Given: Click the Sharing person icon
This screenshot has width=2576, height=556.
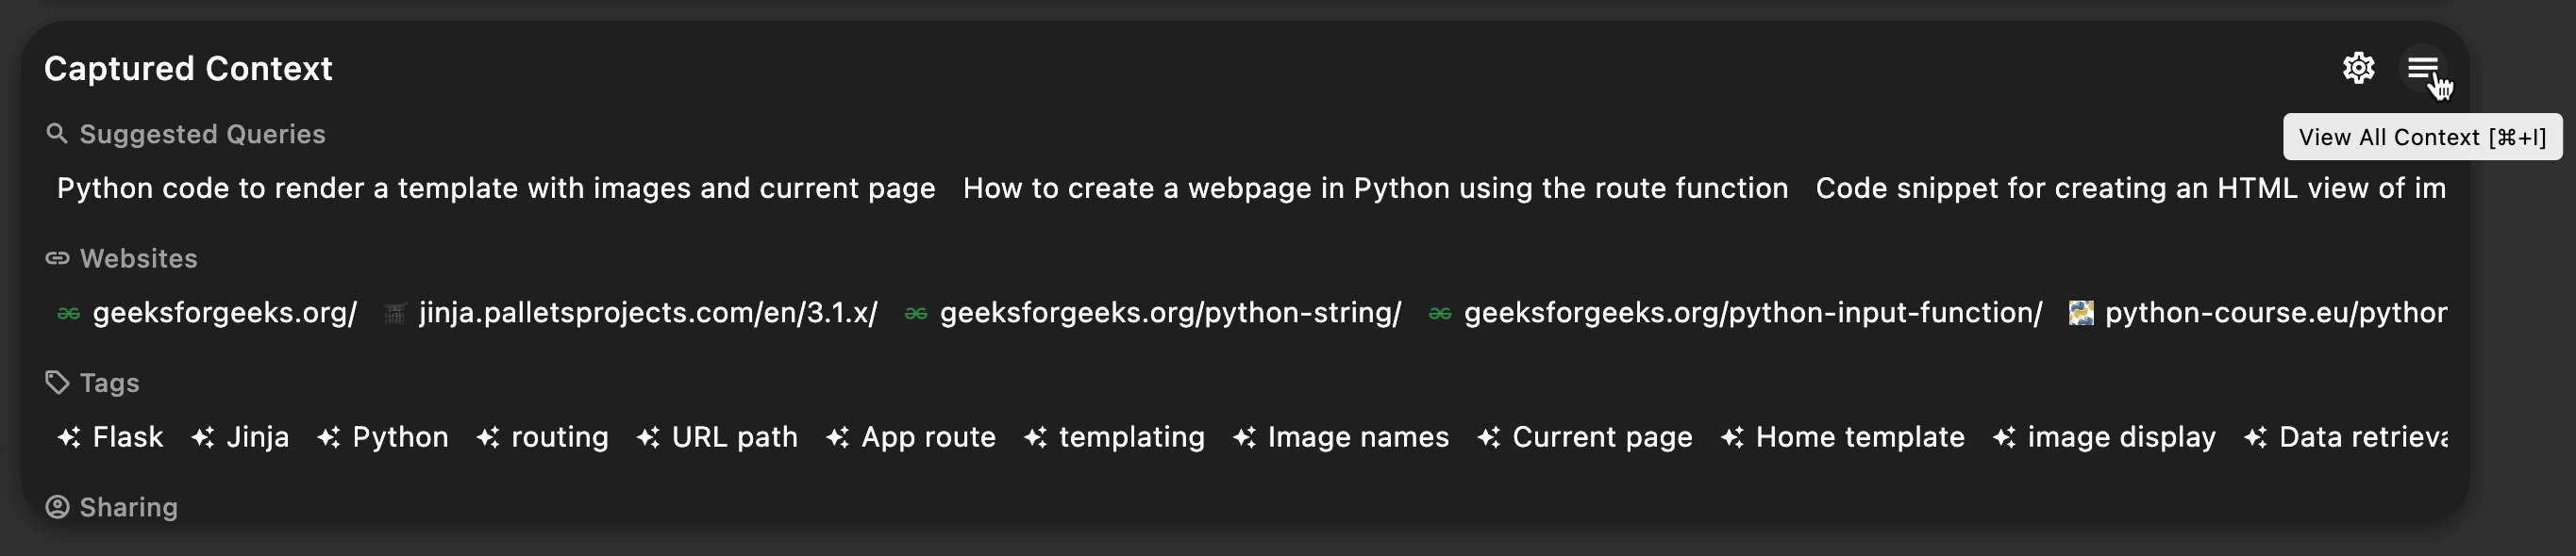Looking at the screenshot, I should (x=57, y=507).
